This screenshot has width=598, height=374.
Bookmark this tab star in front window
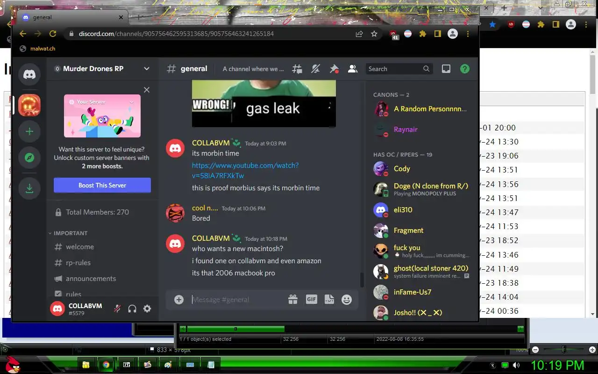tap(374, 34)
